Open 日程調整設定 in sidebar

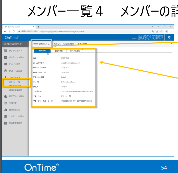coord(15,110)
